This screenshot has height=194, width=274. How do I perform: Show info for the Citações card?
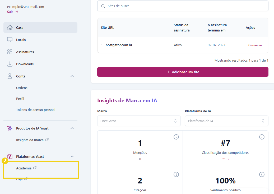click(176, 174)
